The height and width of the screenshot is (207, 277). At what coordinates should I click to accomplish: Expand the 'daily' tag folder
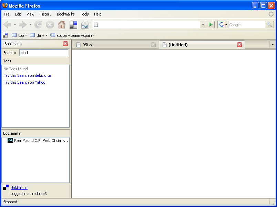tap(39, 35)
